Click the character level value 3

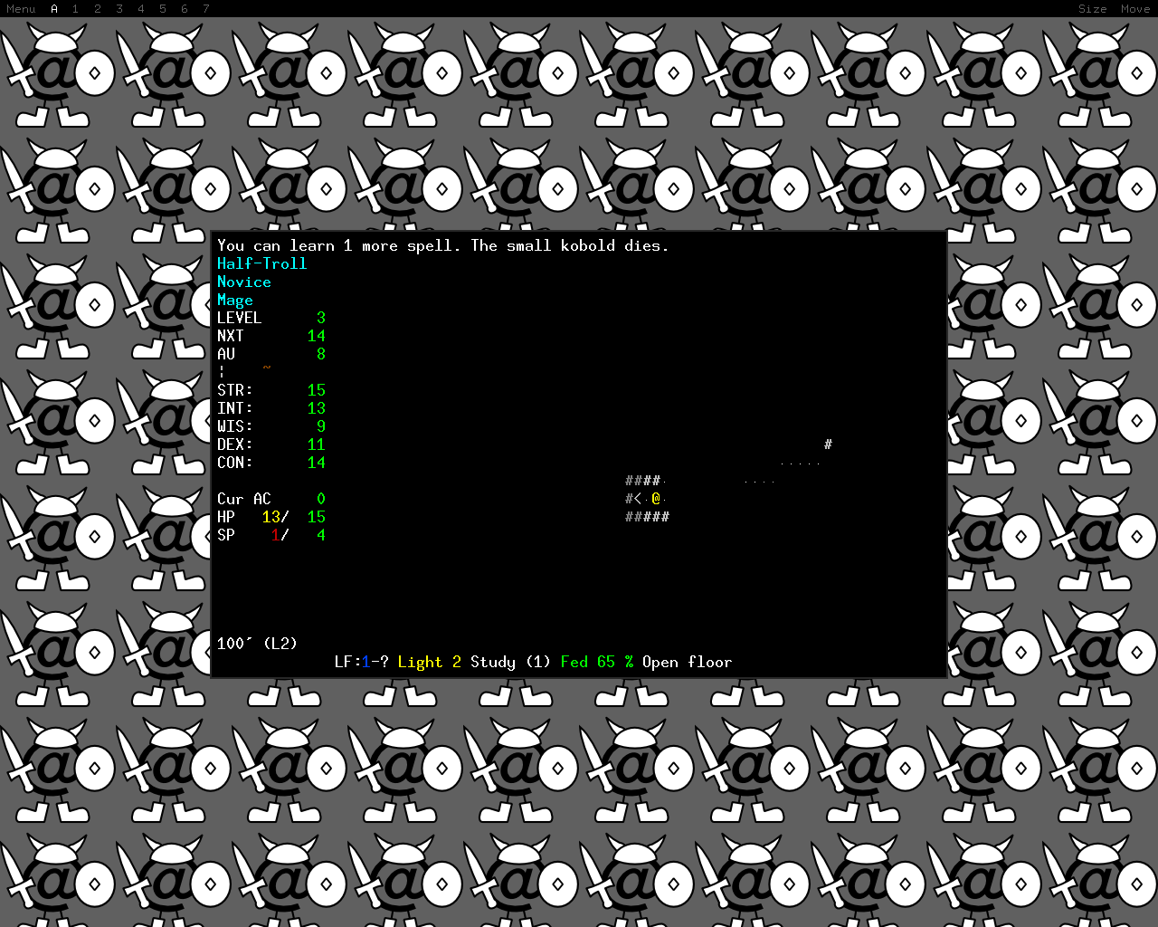pos(321,318)
